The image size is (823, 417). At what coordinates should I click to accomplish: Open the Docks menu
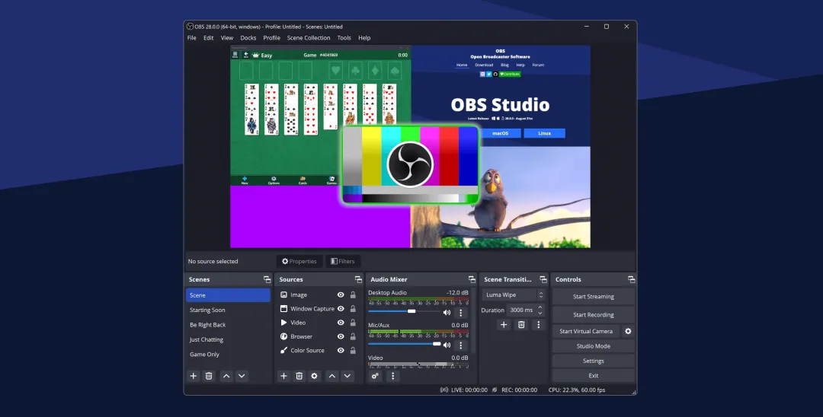248,38
